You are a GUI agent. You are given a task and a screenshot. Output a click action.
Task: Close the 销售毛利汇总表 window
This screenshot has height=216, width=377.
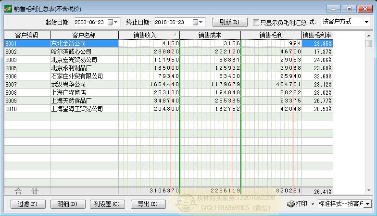365,9
